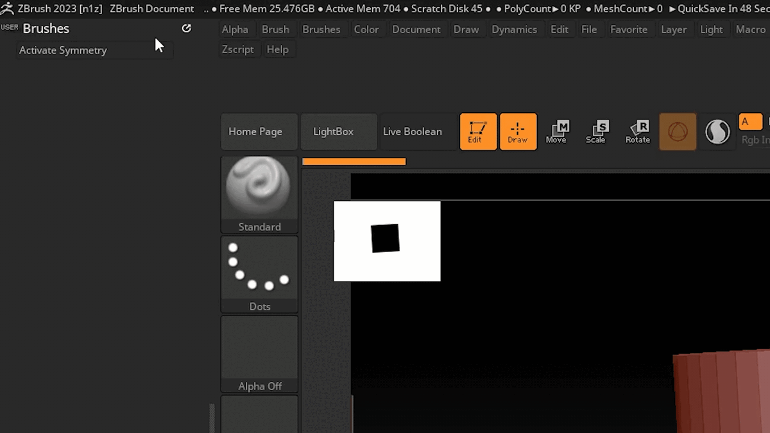Click the USER label beside Brushes
This screenshot has width=770, height=433.
[x=10, y=27]
